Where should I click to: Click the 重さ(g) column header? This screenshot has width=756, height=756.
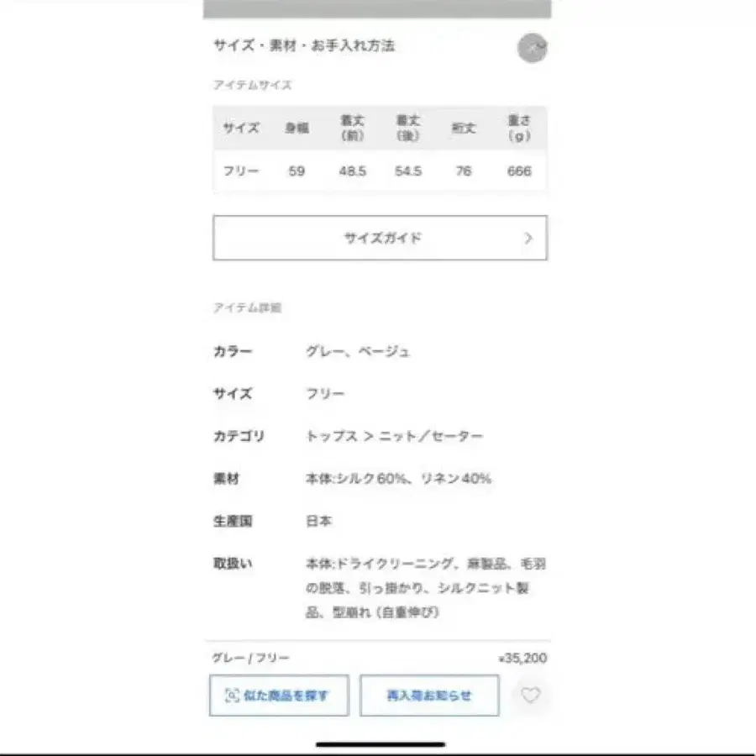click(519, 128)
